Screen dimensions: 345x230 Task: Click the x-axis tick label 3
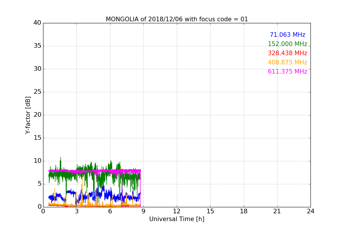pyautogui.click(x=76, y=211)
